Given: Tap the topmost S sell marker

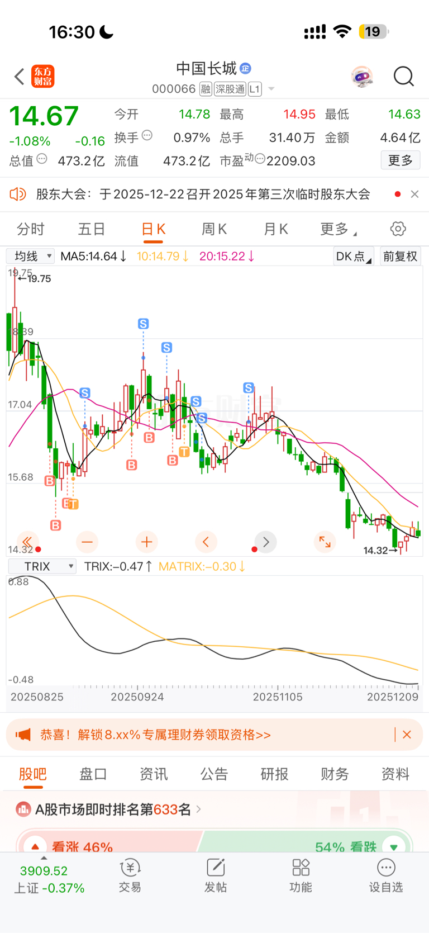Looking at the screenshot, I should [x=144, y=324].
